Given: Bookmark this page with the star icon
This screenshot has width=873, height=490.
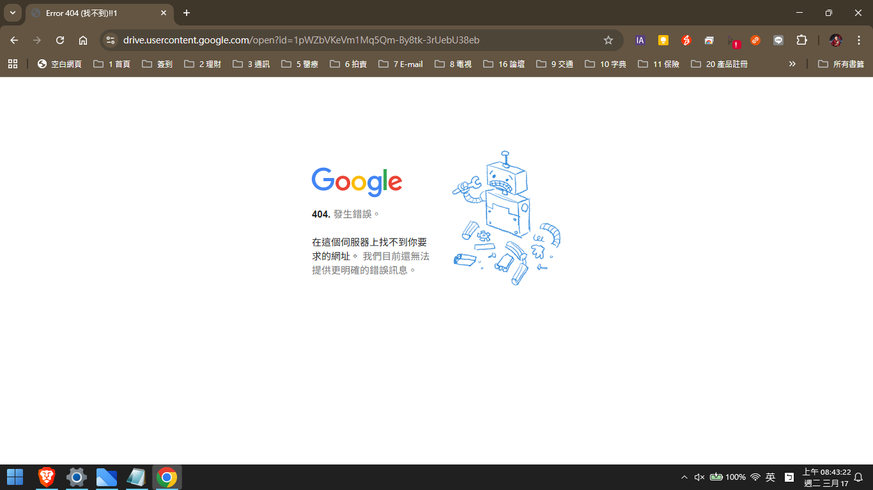Looking at the screenshot, I should (608, 40).
